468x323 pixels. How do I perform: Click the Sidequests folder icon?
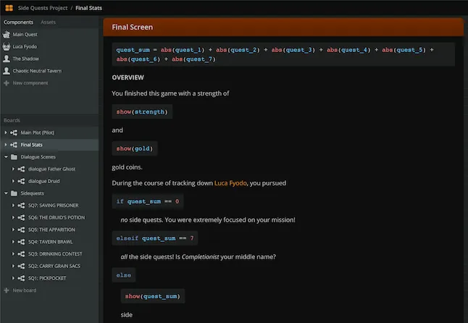pos(14,193)
